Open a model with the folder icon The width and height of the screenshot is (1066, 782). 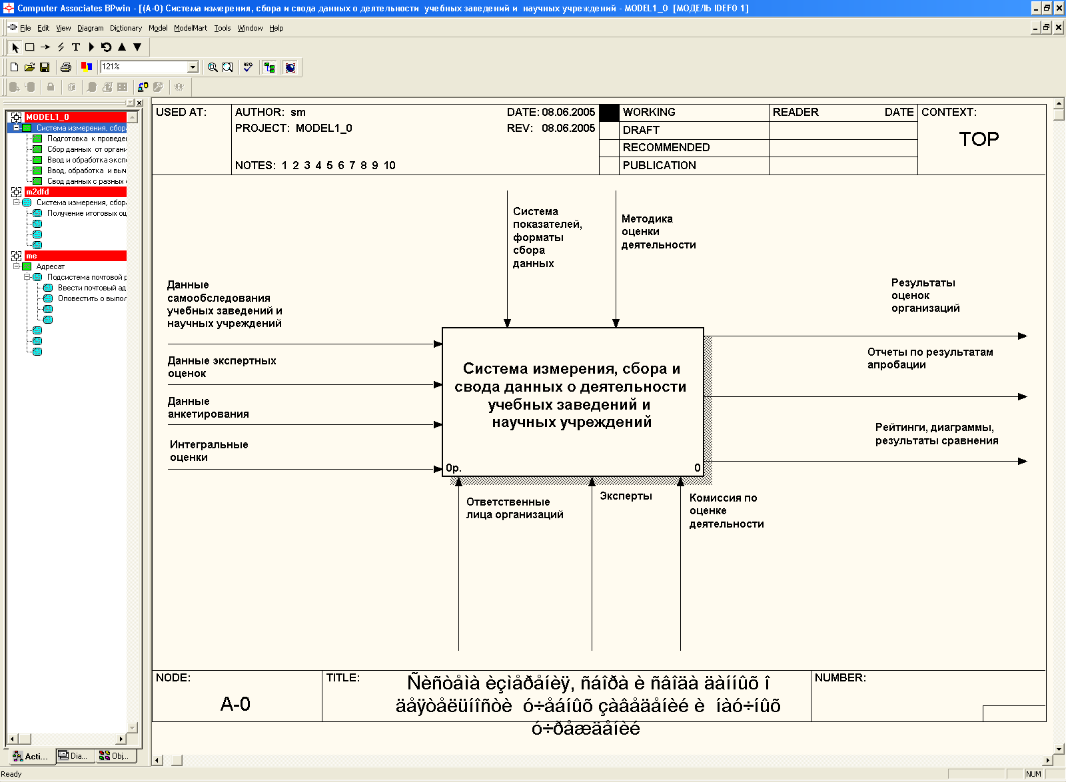(x=29, y=67)
